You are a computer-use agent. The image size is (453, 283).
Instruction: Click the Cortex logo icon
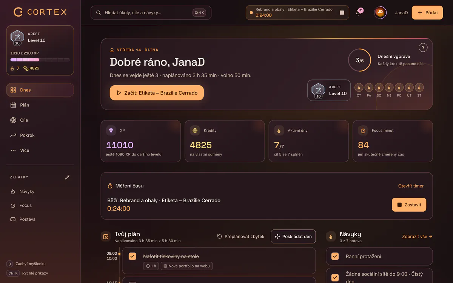click(x=18, y=12)
